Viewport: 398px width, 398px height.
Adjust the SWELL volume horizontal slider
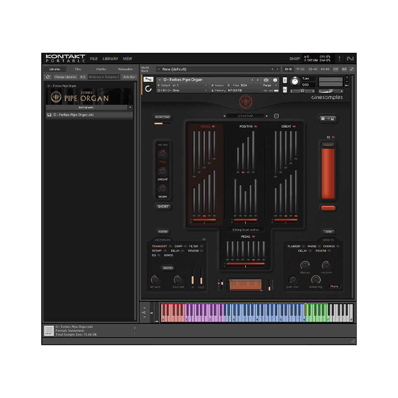pos(204,220)
